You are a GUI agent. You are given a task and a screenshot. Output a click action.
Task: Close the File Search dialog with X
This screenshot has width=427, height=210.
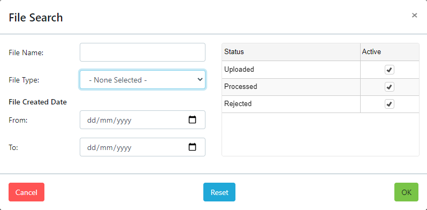(415, 16)
